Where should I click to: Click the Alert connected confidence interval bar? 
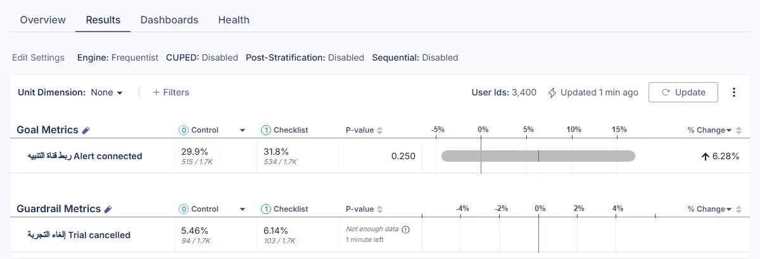[x=538, y=156]
